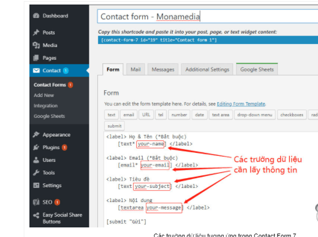Click the Posts pin icon
The width and height of the screenshot is (318, 237).
(x=36, y=32)
